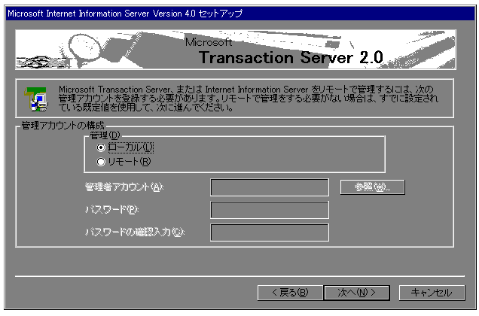Click the Transaction Server 2.0 banner image
The height and width of the screenshot is (316, 479).
[236, 50]
